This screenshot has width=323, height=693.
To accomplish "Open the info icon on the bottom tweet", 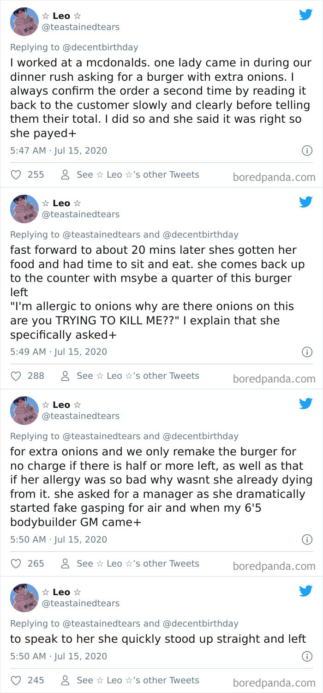I will [307, 656].
